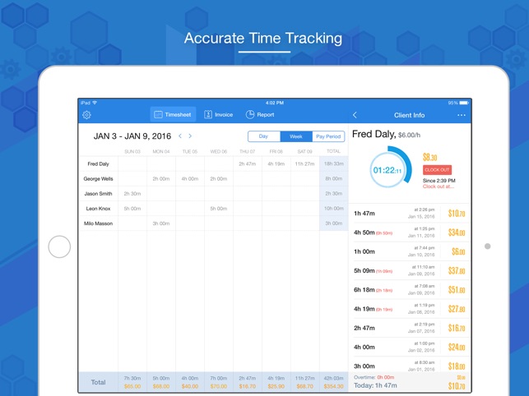Open the 1h 00m entry Jan 10
The width and height of the screenshot is (529, 396).
point(409,251)
